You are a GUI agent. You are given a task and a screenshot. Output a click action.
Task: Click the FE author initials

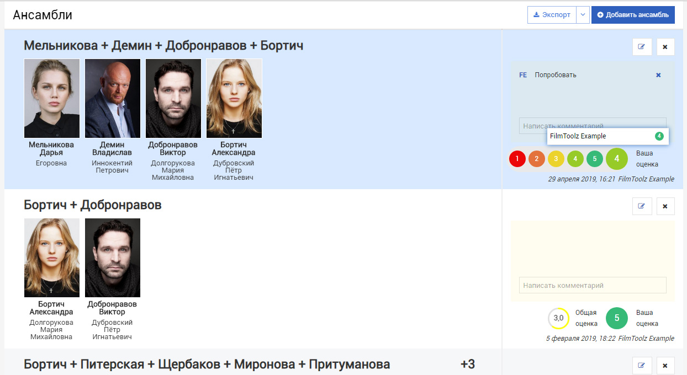tap(523, 75)
